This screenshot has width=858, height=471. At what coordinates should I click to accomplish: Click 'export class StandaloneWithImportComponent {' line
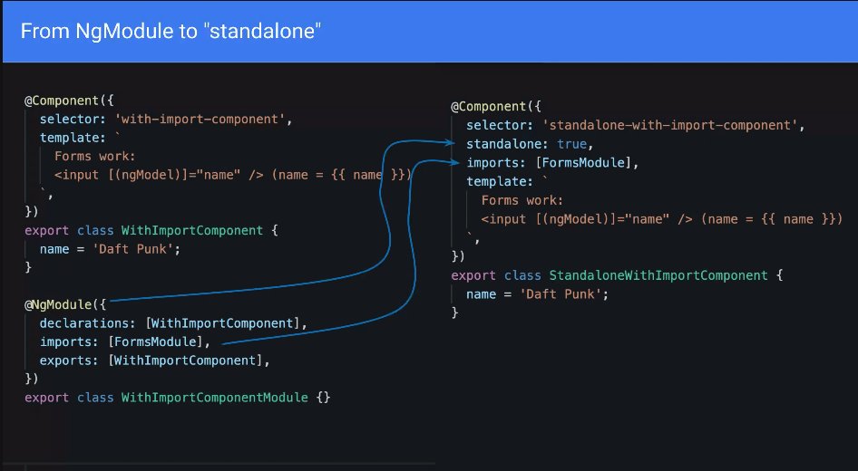(x=617, y=275)
